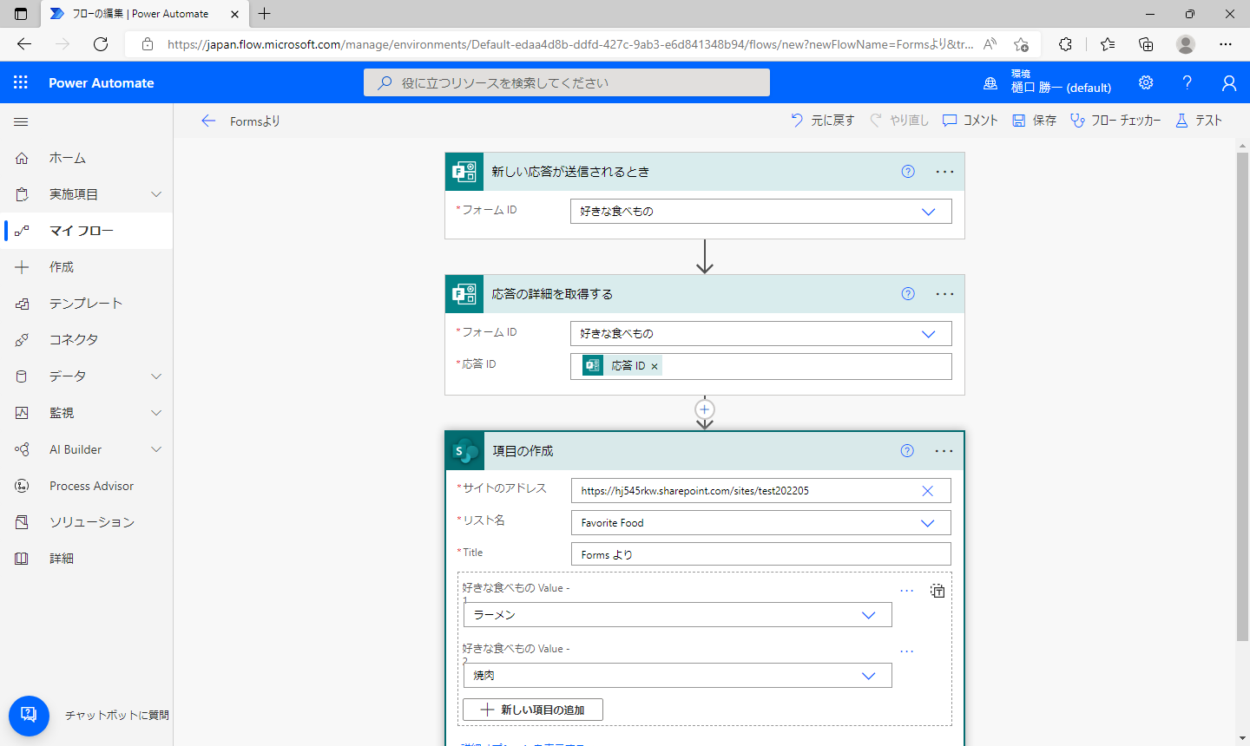Click the サイトのアドレス input field
The width and height of the screenshot is (1250, 746).
pos(760,491)
